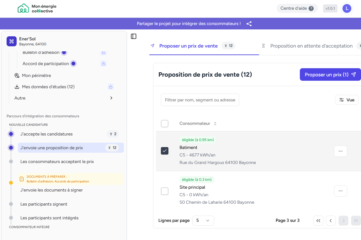Expand the Autre sidebar section
The height and width of the screenshot is (240, 361).
111,98
